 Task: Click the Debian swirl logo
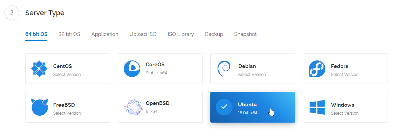(x=224, y=69)
